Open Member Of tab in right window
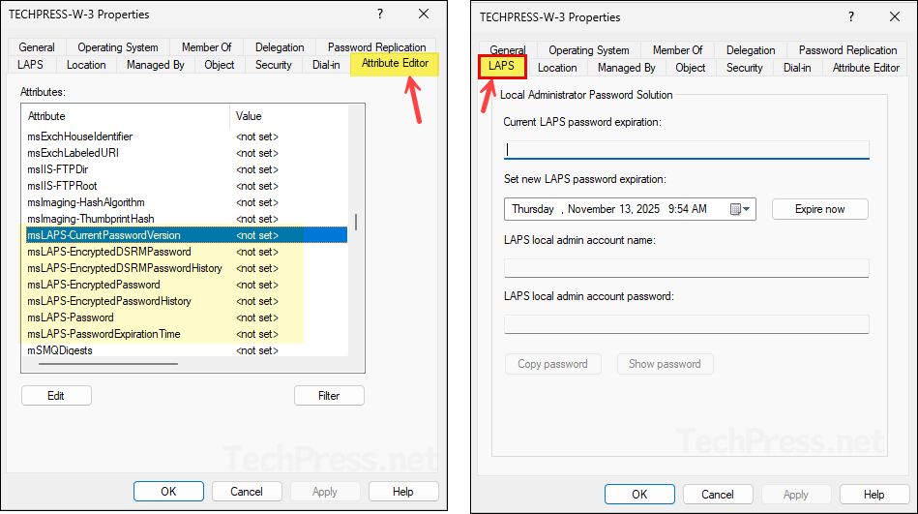This screenshot has height=514, width=918. [x=677, y=49]
